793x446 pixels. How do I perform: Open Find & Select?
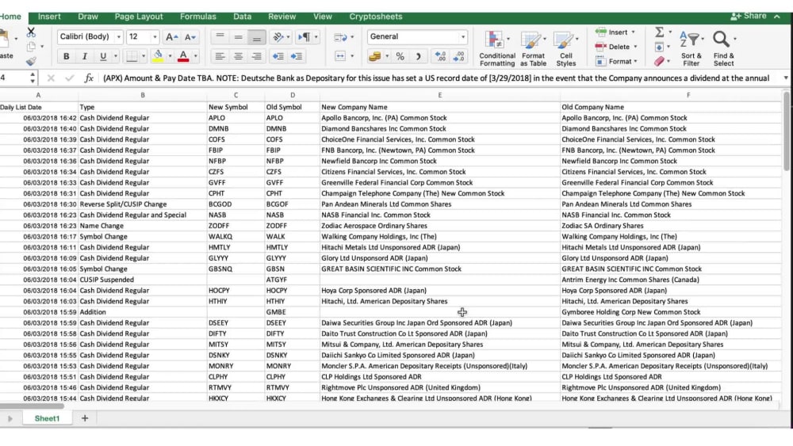724,48
